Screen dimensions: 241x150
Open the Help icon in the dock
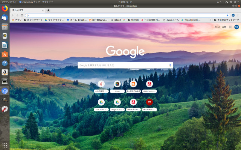[5, 63]
